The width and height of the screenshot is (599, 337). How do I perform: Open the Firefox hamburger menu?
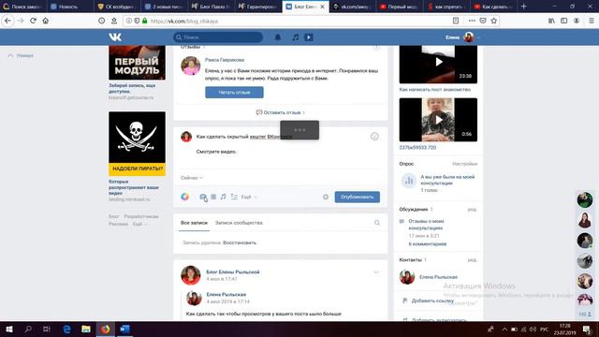coord(591,21)
